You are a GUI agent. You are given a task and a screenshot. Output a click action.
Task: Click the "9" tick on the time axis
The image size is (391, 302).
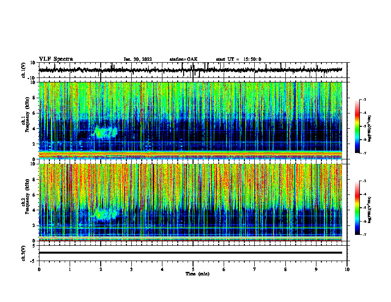coord(316,269)
